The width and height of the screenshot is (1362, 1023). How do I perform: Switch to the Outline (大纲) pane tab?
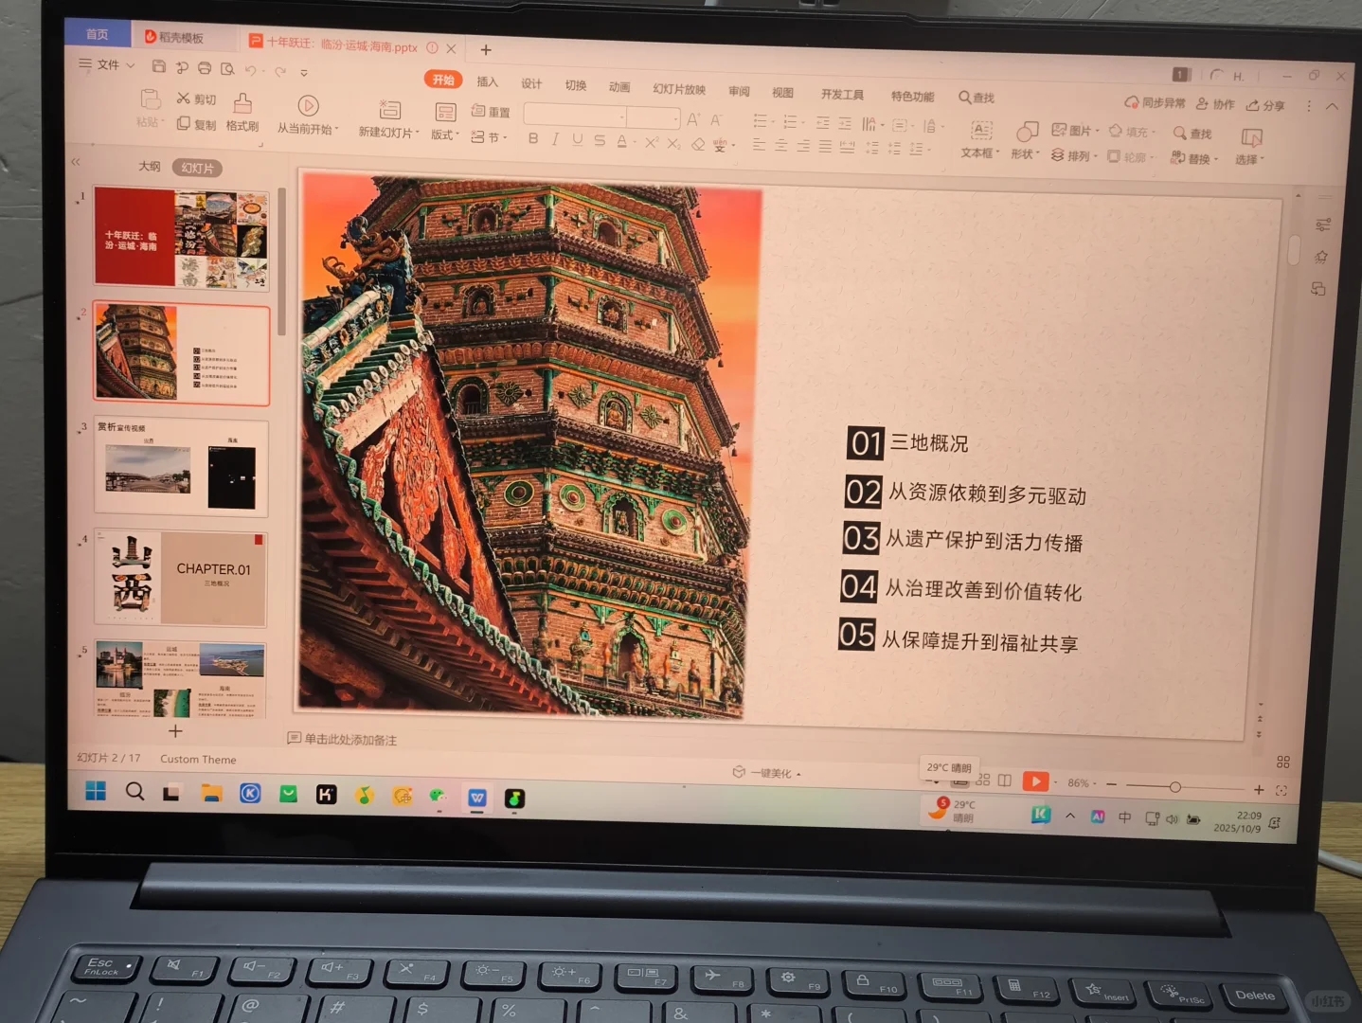tap(150, 166)
